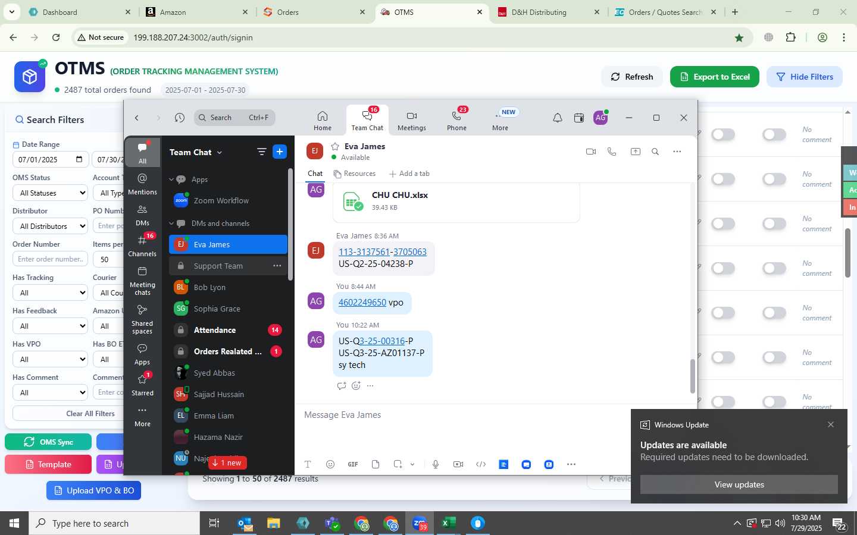Record a video message

tap(458, 464)
